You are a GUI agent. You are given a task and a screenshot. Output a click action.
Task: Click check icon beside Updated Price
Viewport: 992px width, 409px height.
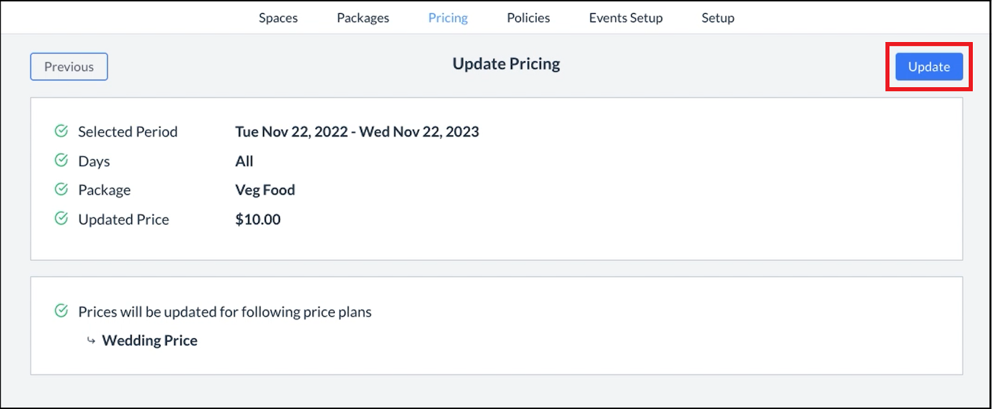click(x=61, y=218)
